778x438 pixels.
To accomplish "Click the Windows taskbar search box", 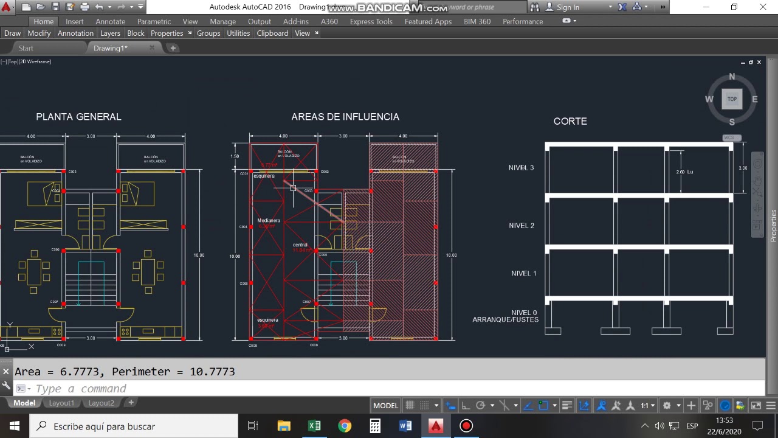I will 133,426.
